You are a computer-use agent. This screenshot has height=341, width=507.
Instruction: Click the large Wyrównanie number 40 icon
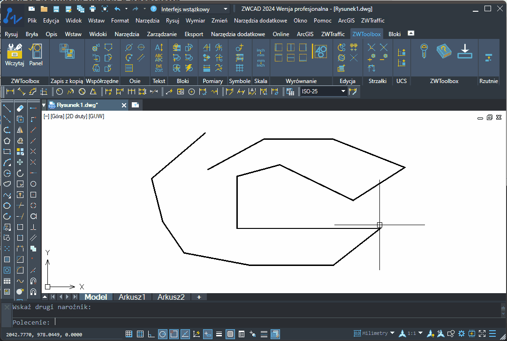pyautogui.click(x=320, y=52)
